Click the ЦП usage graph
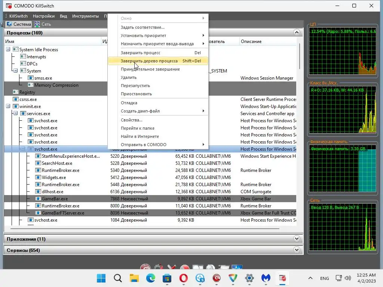Image resolution: width=383 pixels, height=287 pixels. point(343,51)
